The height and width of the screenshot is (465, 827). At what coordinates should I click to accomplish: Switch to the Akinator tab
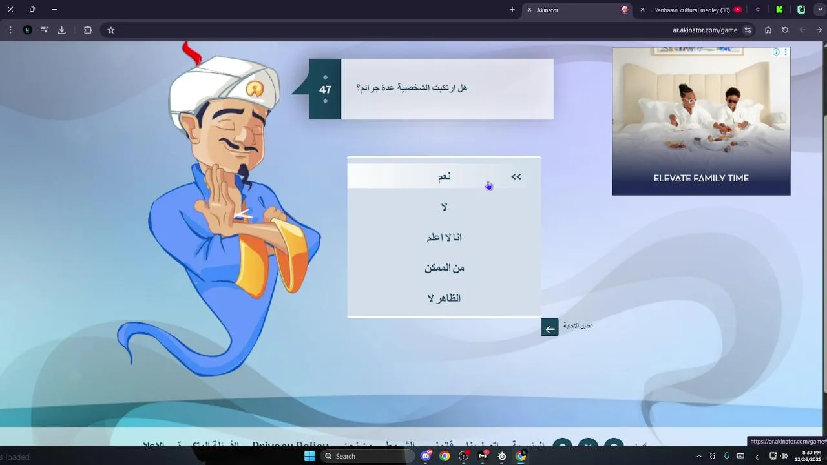(x=578, y=10)
